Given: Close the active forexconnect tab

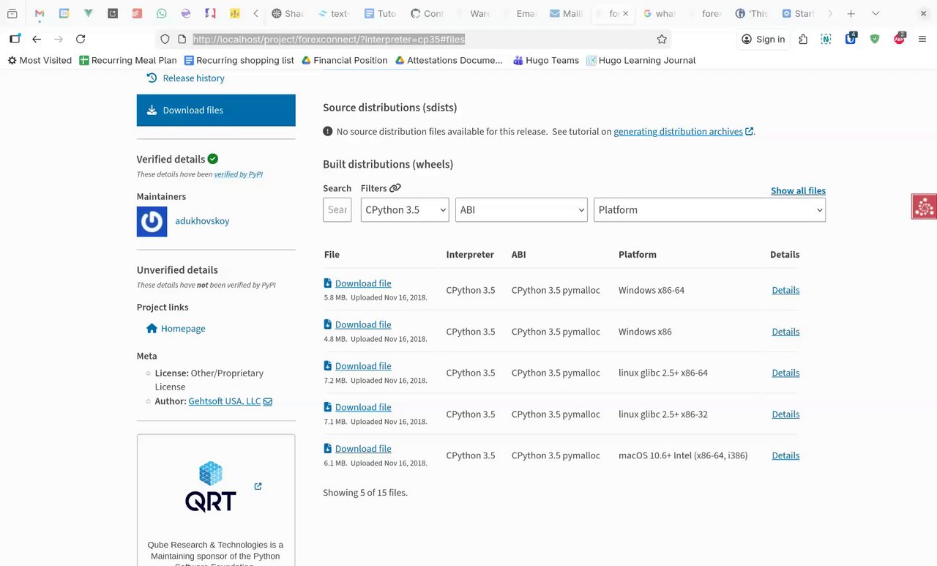Looking at the screenshot, I should pyautogui.click(x=625, y=14).
